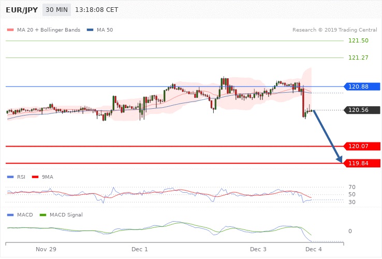Click the Research © 2019 Trading Central credit
The height and width of the screenshot is (259, 382).
point(335,30)
